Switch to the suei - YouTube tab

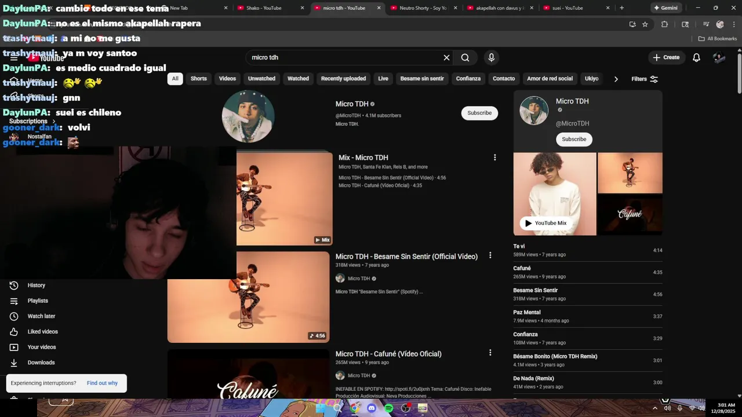coord(568,8)
